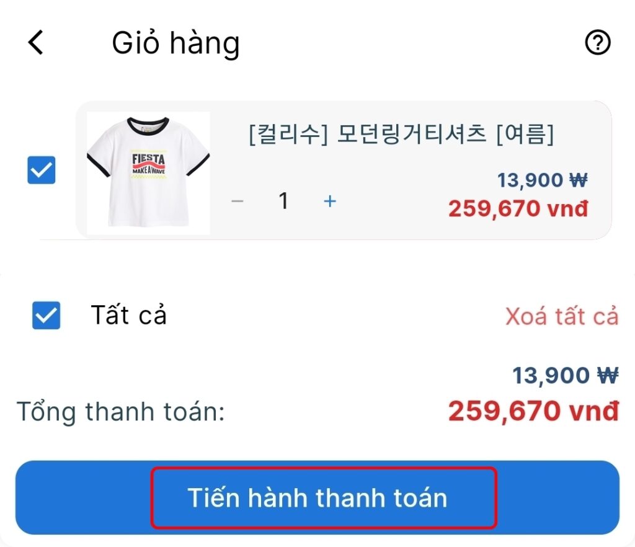Click the item's red 259,670 vnđ price
The width and height of the screenshot is (635, 547).
coord(518,208)
